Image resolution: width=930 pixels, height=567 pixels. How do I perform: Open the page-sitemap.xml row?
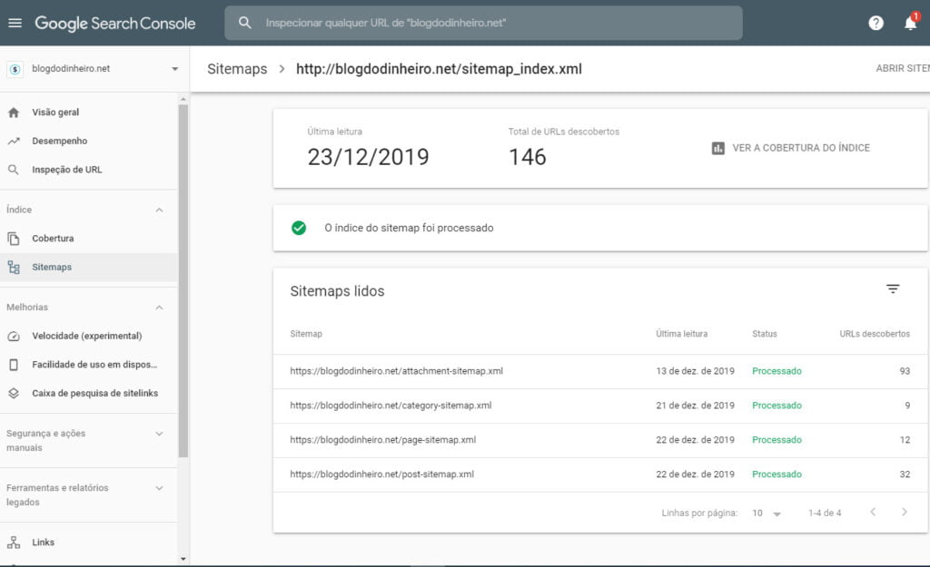(599, 440)
